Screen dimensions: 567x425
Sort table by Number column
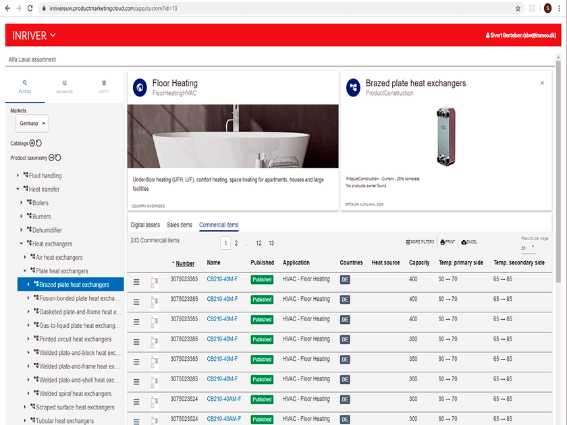pyautogui.click(x=185, y=264)
